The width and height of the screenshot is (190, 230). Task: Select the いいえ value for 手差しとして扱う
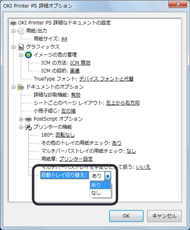tap(143, 167)
